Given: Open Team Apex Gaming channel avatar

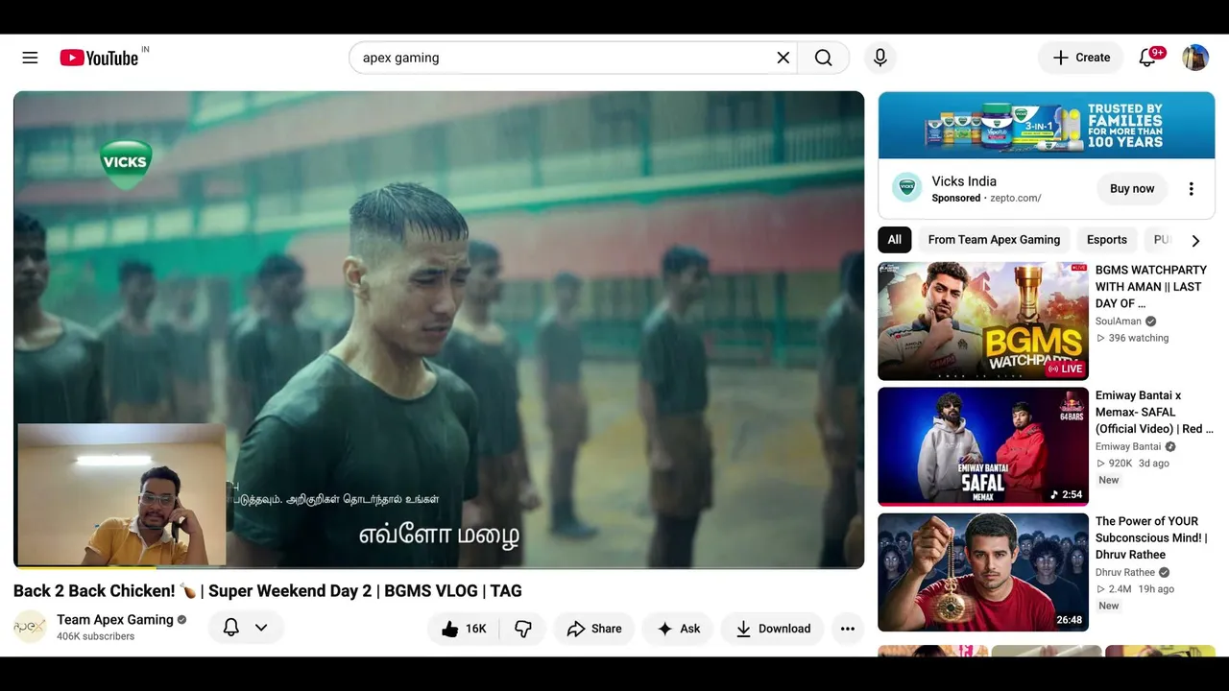Looking at the screenshot, I should point(30,627).
